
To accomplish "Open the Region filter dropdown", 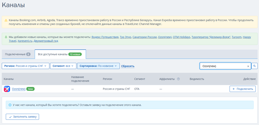I will point(25,66).
